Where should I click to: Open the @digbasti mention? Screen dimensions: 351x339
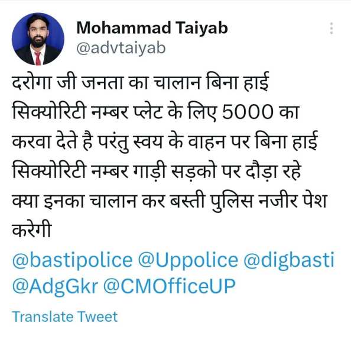coord(289,260)
